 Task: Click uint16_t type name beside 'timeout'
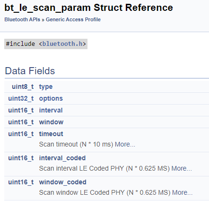point(21,134)
